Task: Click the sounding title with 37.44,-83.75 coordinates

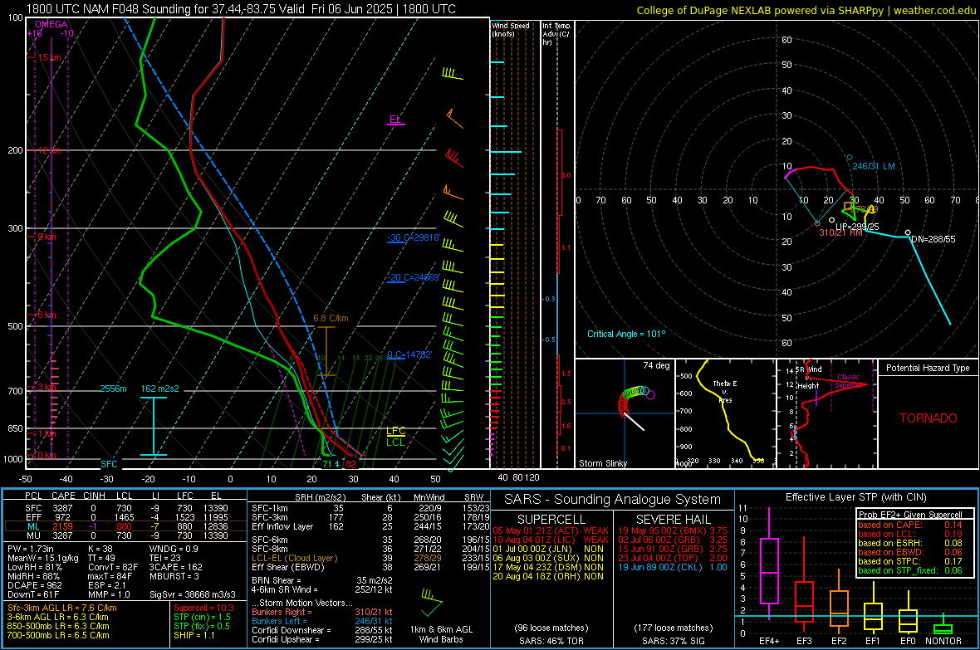Action: tap(241, 9)
